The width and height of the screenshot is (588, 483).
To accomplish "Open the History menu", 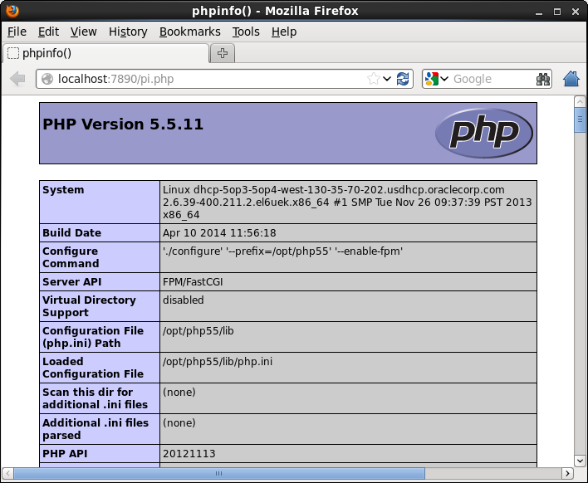I will 128,32.
